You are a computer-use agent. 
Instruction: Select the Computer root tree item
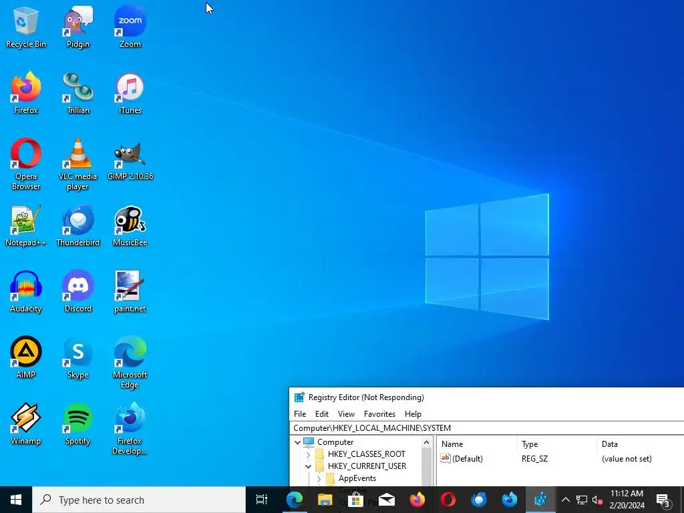pyautogui.click(x=335, y=442)
